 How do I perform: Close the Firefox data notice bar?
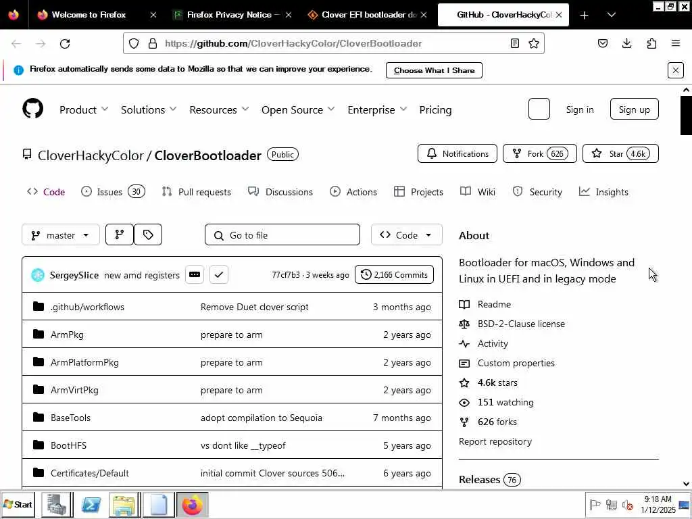tap(675, 70)
